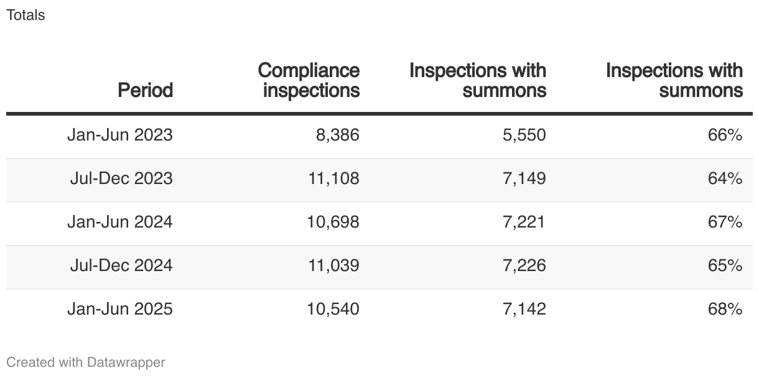
Task: Select the Jul-Dec 2024 row label
Action: (x=121, y=265)
